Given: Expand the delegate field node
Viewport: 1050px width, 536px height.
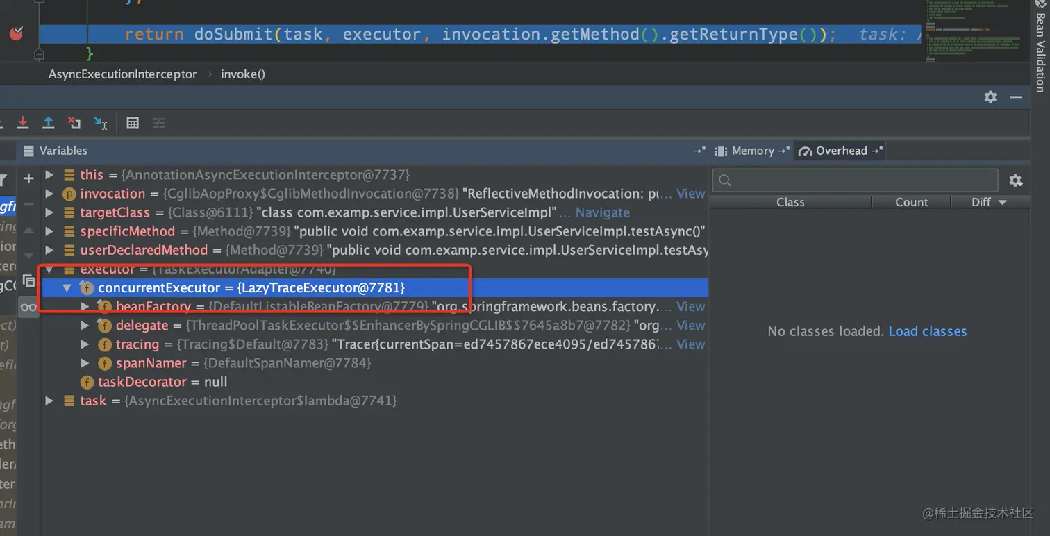Looking at the screenshot, I should (85, 326).
